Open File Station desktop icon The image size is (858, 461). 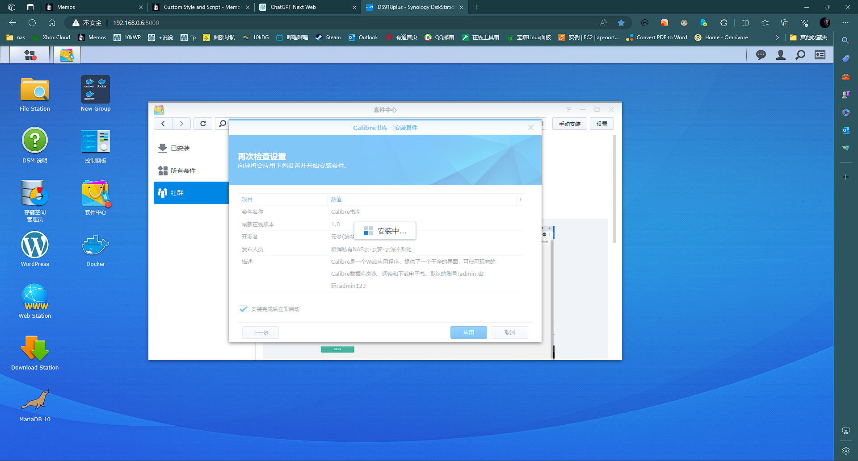[35, 94]
